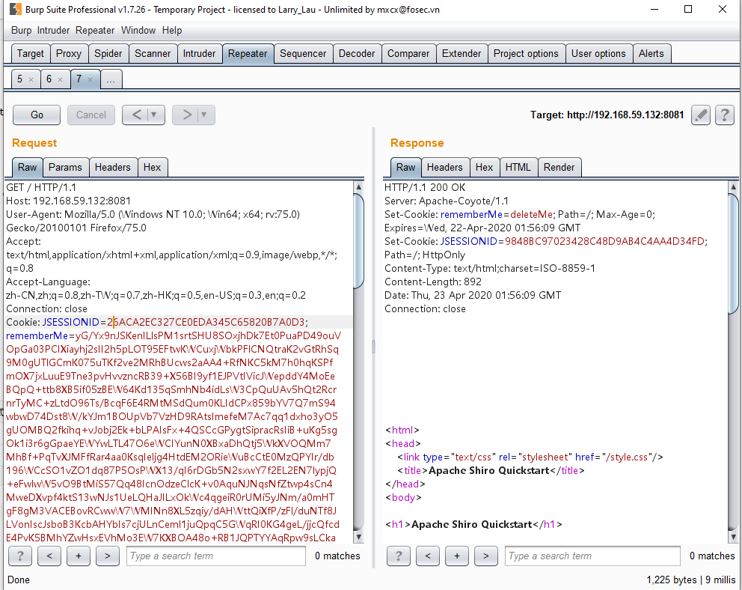
Task: Open the Repeater help question mark icon
Action: [724, 115]
